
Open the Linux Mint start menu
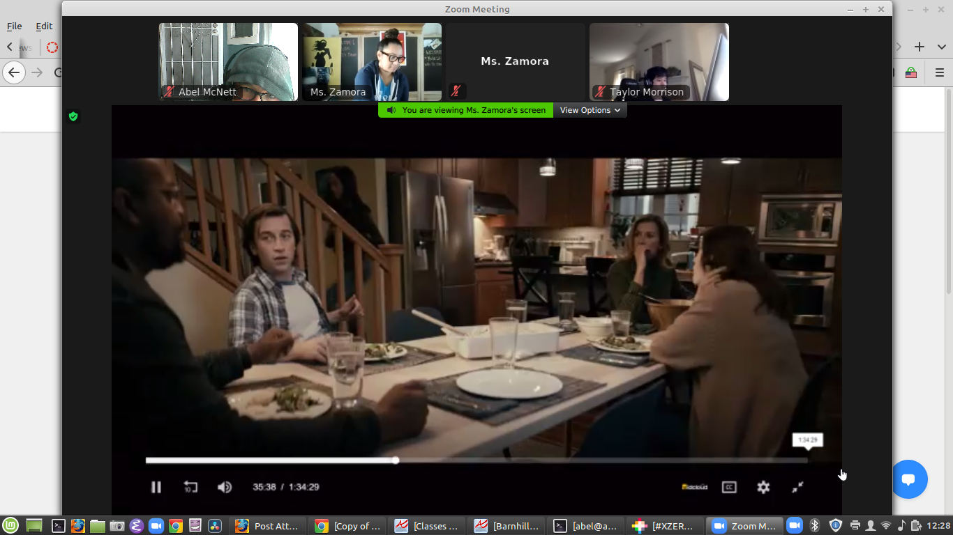pos(10,526)
